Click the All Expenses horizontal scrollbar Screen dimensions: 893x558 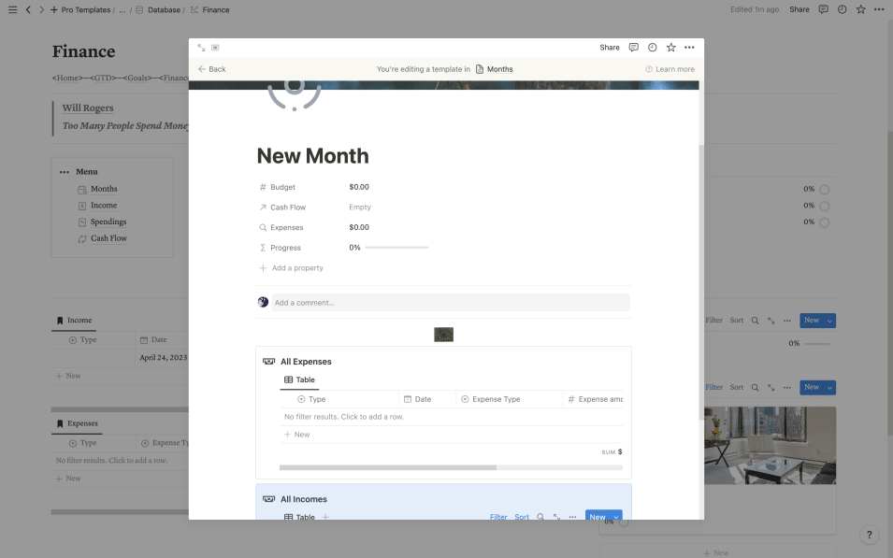coord(388,467)
